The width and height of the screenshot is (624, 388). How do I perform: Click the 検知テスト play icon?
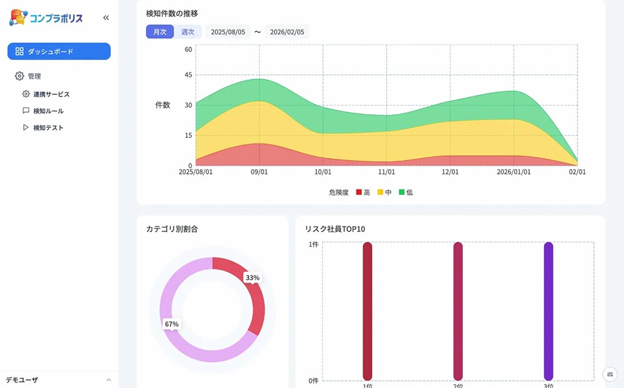(x=26, y=128)
